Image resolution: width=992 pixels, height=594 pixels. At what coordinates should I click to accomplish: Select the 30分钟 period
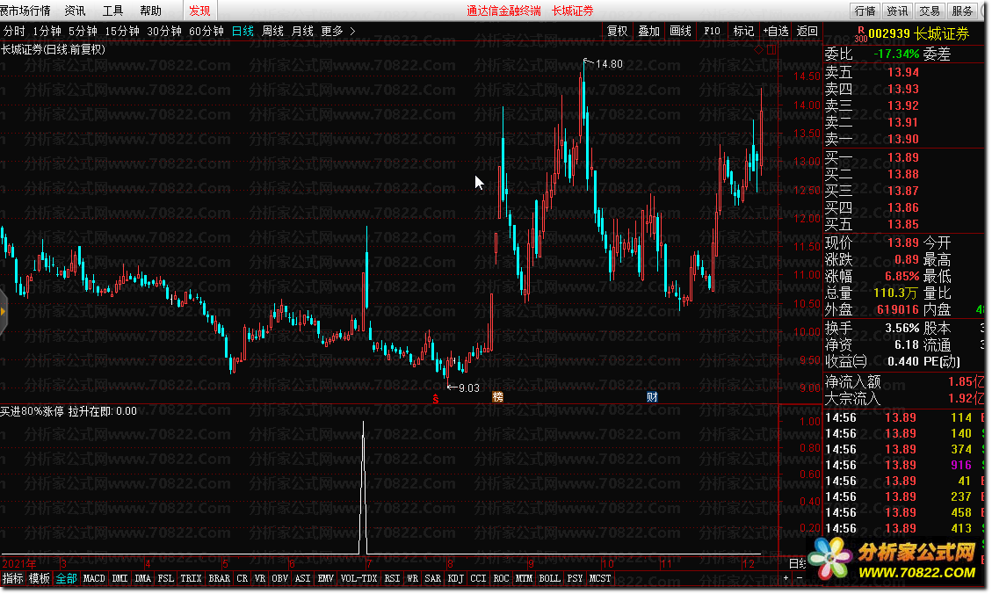[x=163, y=31]
